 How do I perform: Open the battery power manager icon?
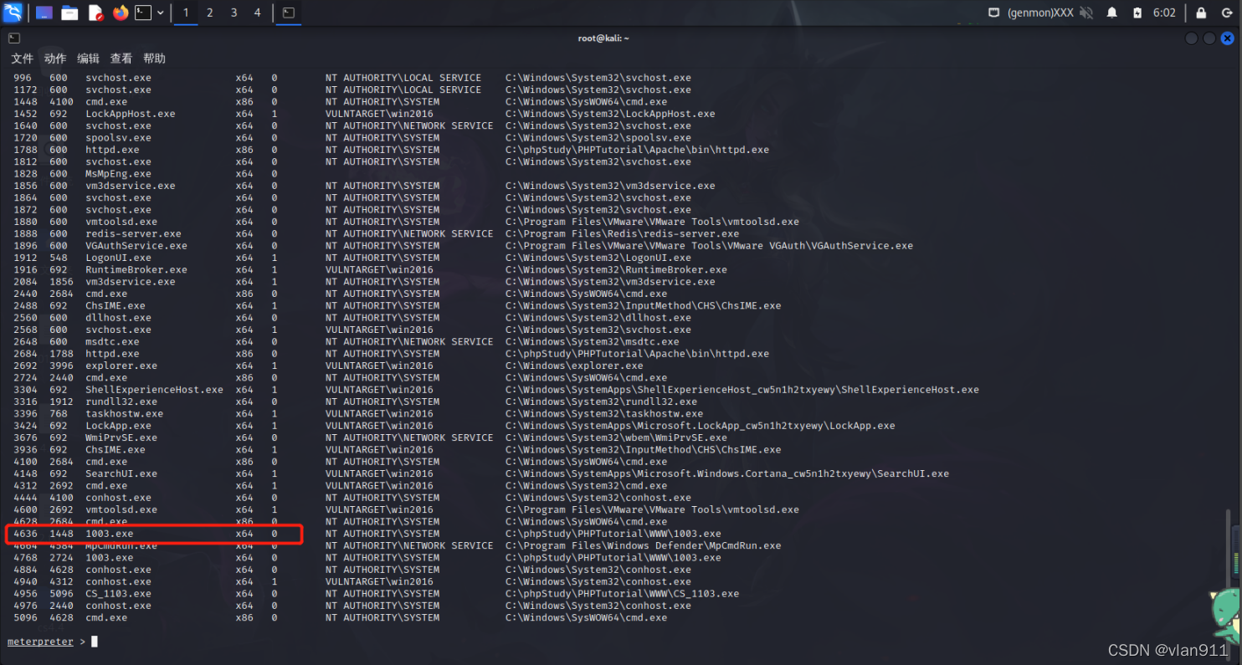pos(1137,13)
